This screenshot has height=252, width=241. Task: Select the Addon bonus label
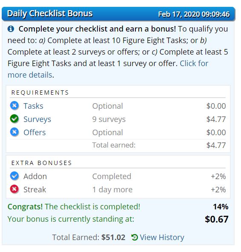click(x=35, y=176)
